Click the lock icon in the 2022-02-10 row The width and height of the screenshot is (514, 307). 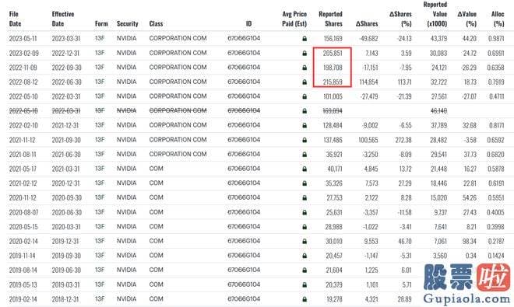305,125
